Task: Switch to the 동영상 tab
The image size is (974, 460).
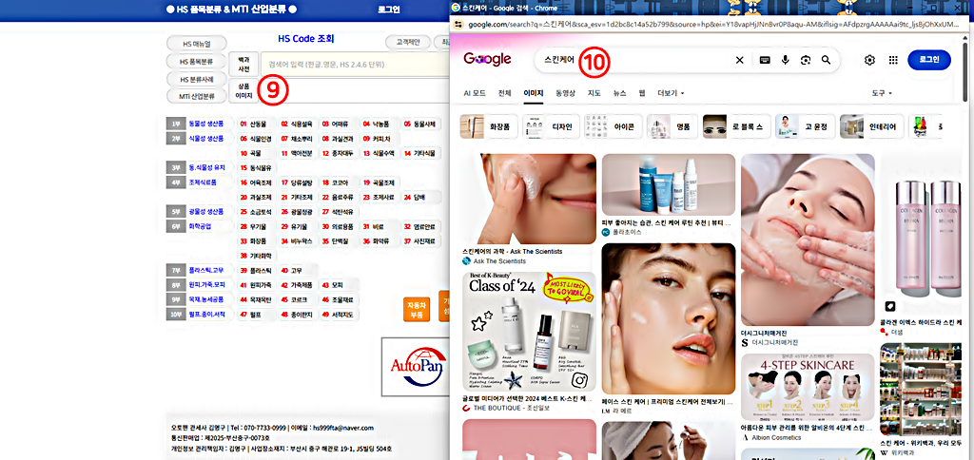Action: coord(565,93)
